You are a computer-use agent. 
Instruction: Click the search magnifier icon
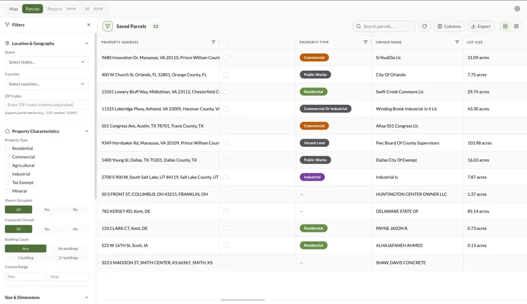click(x=359, y=26)
